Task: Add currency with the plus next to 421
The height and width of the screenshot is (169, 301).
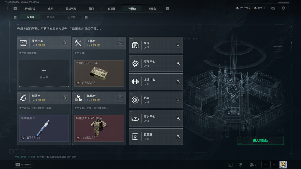Action: pos(264,8)
